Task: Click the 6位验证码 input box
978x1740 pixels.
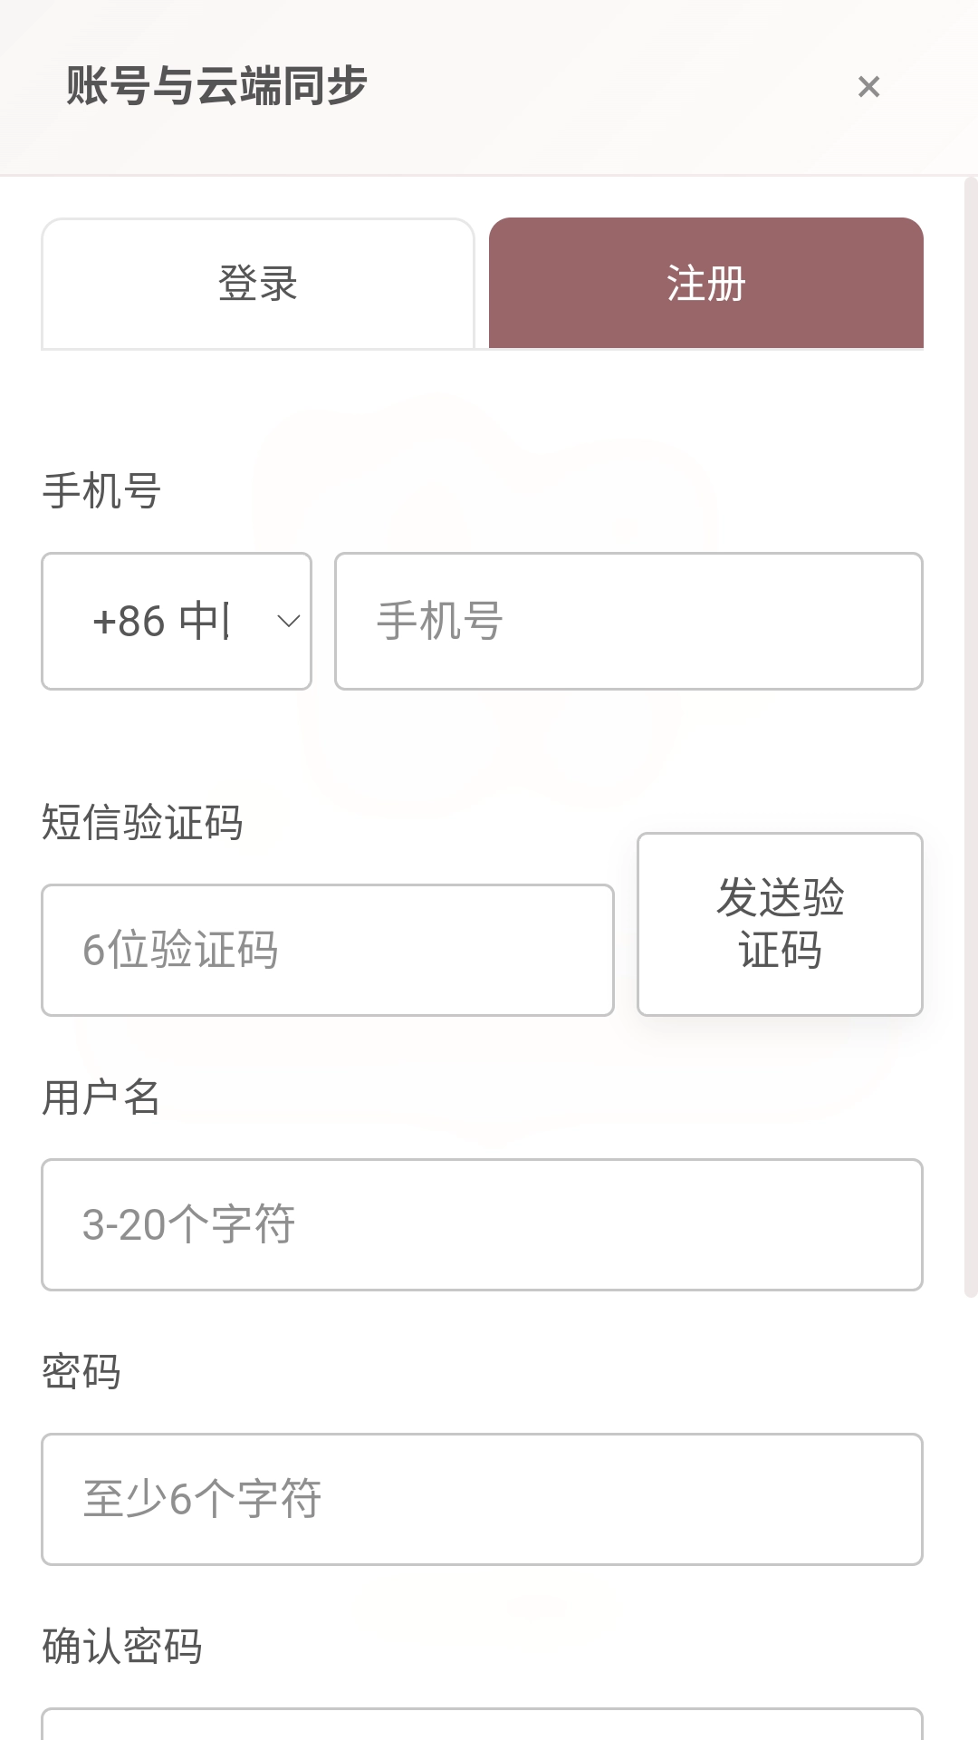Action: coord(327,950)
